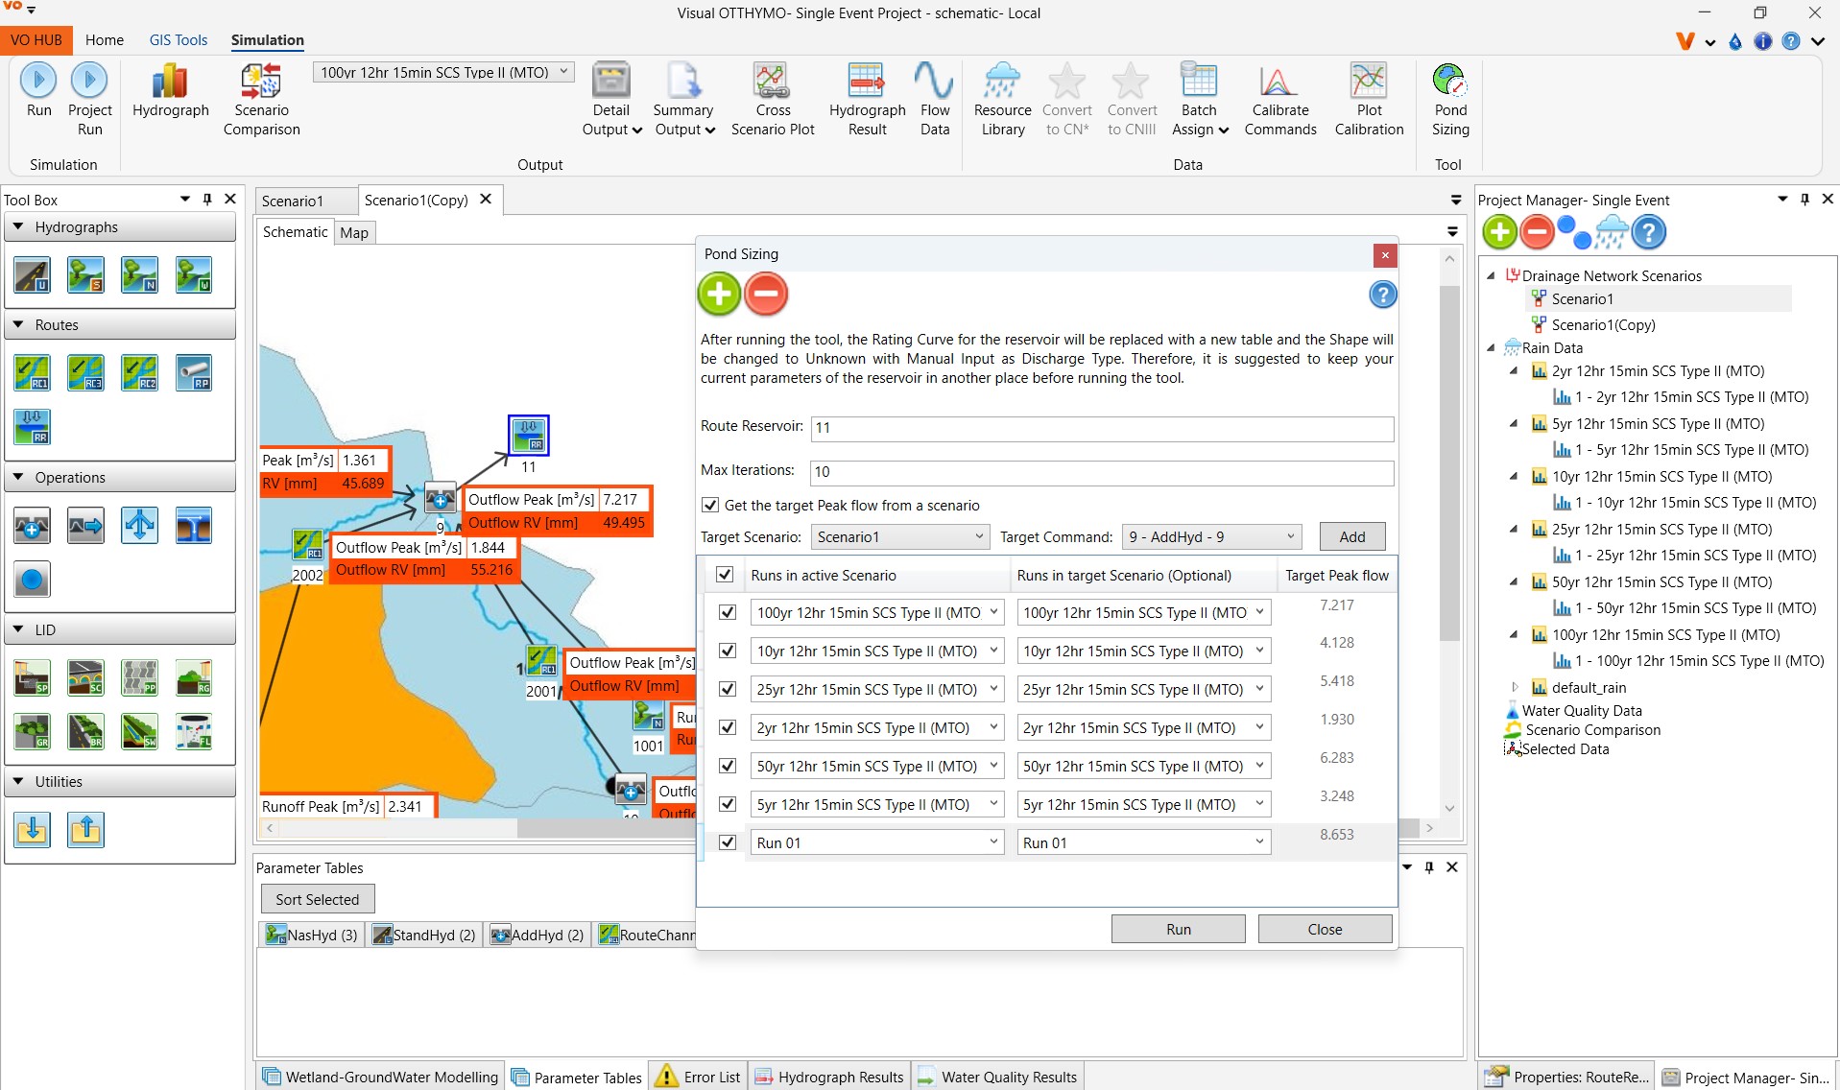Click Run in Pond Sizing dialog
Image resolution: width=1840 pixels, height=1090 pixels.
coord(1178,929)
